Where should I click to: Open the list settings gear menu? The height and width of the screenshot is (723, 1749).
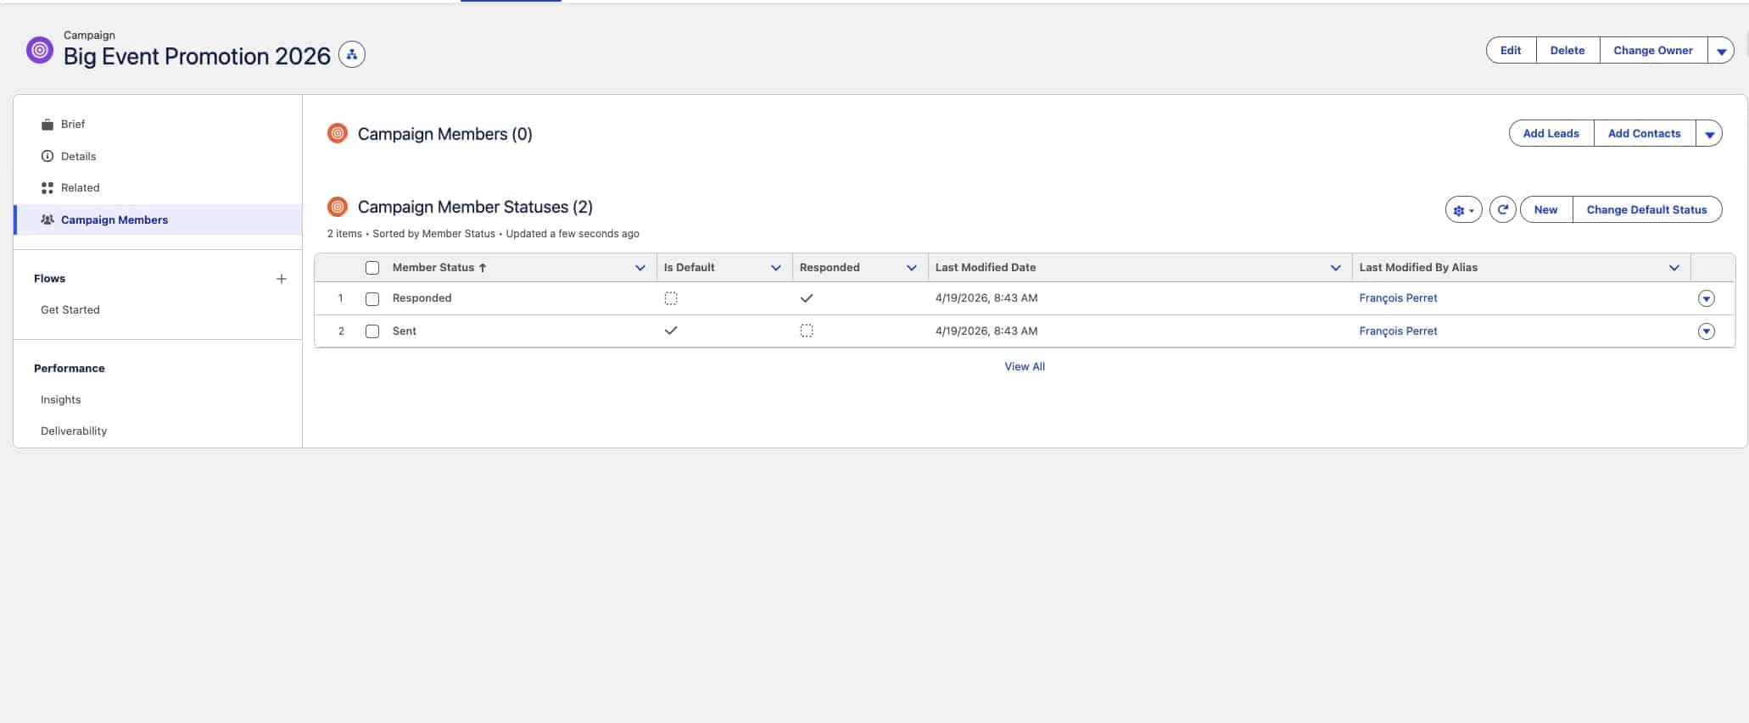pos(1463,210)
